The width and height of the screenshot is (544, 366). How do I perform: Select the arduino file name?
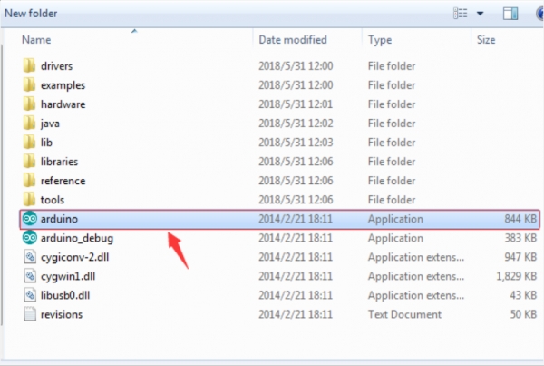click(59, 219)
